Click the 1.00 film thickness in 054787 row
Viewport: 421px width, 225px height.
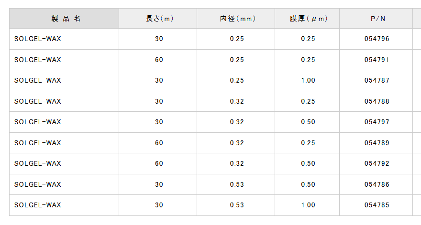308,80
